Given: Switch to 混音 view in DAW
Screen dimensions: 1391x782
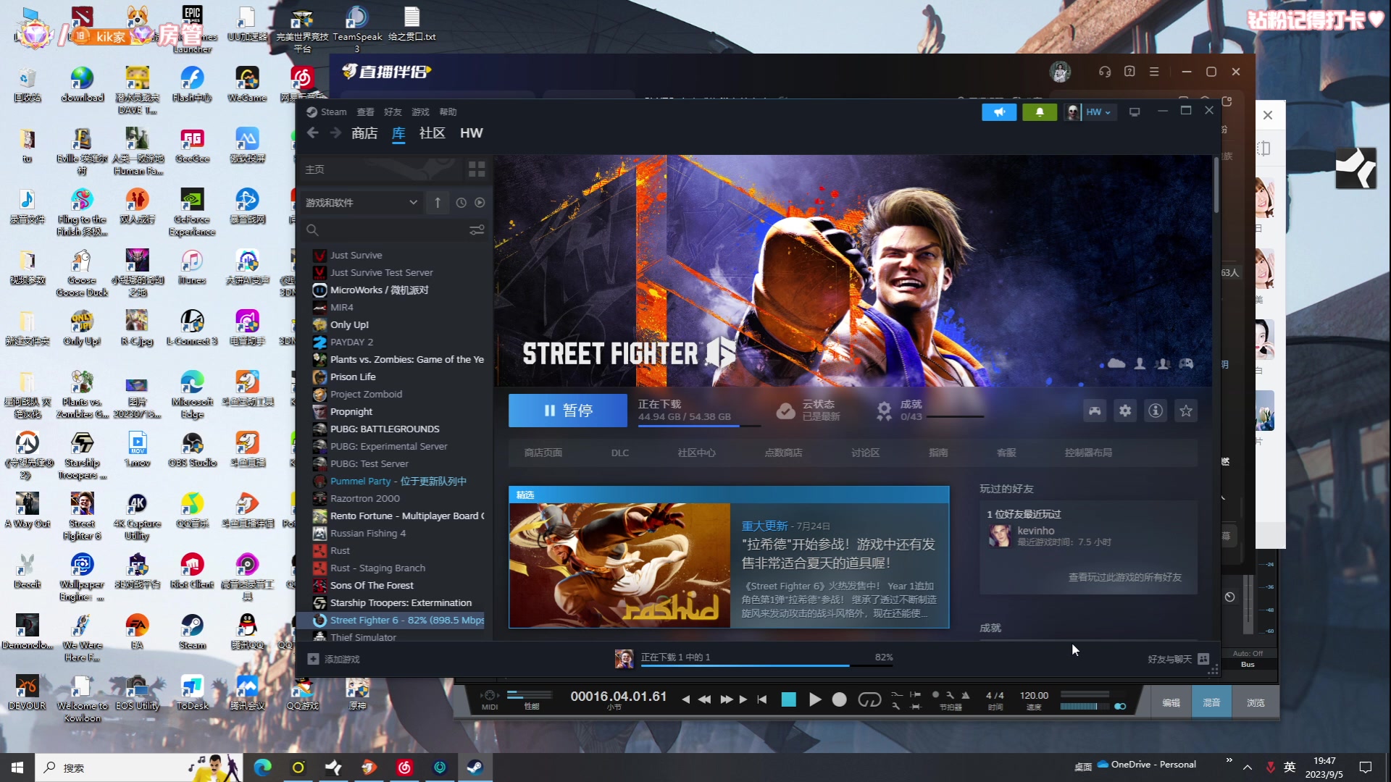Looking at the screenshot, I should 1211,703.
